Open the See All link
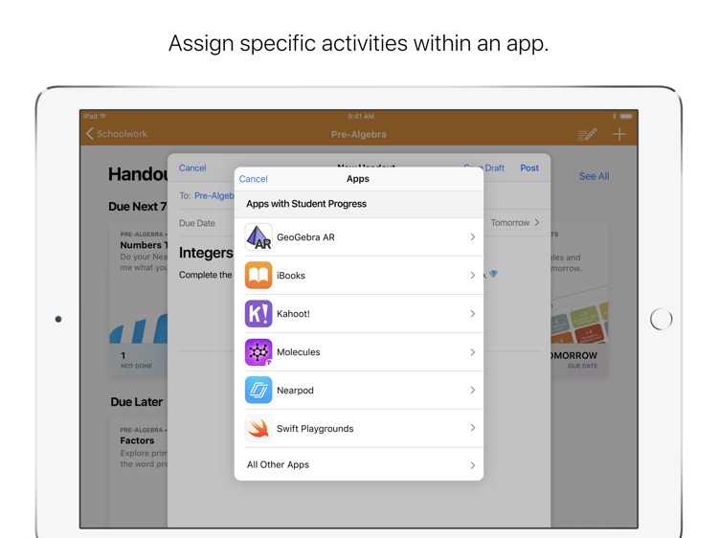Viewport: 718px width, 538px height. point(594,176)
